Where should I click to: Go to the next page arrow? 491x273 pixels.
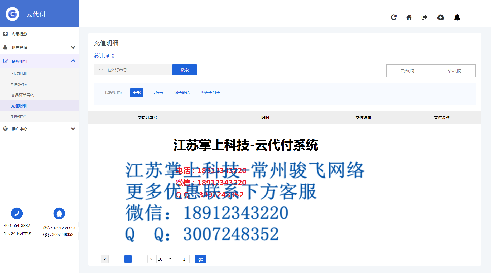(x=151, y=259)
